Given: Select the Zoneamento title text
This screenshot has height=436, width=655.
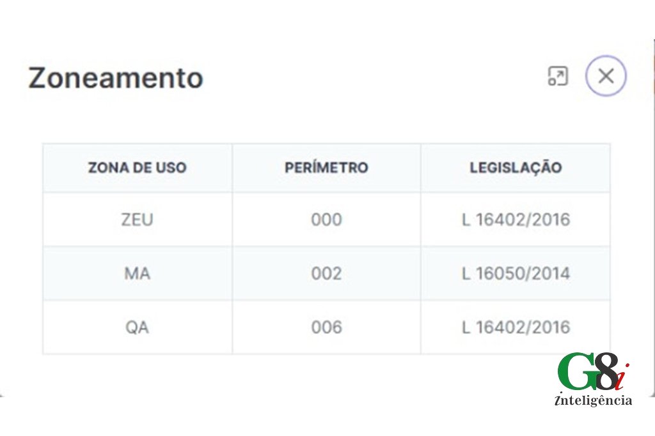Looking at the screenshot, I should (116, 77).
